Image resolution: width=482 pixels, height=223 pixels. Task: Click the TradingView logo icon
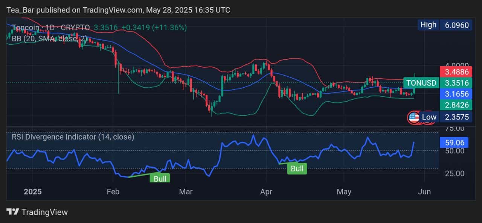(x=13, y=212)
